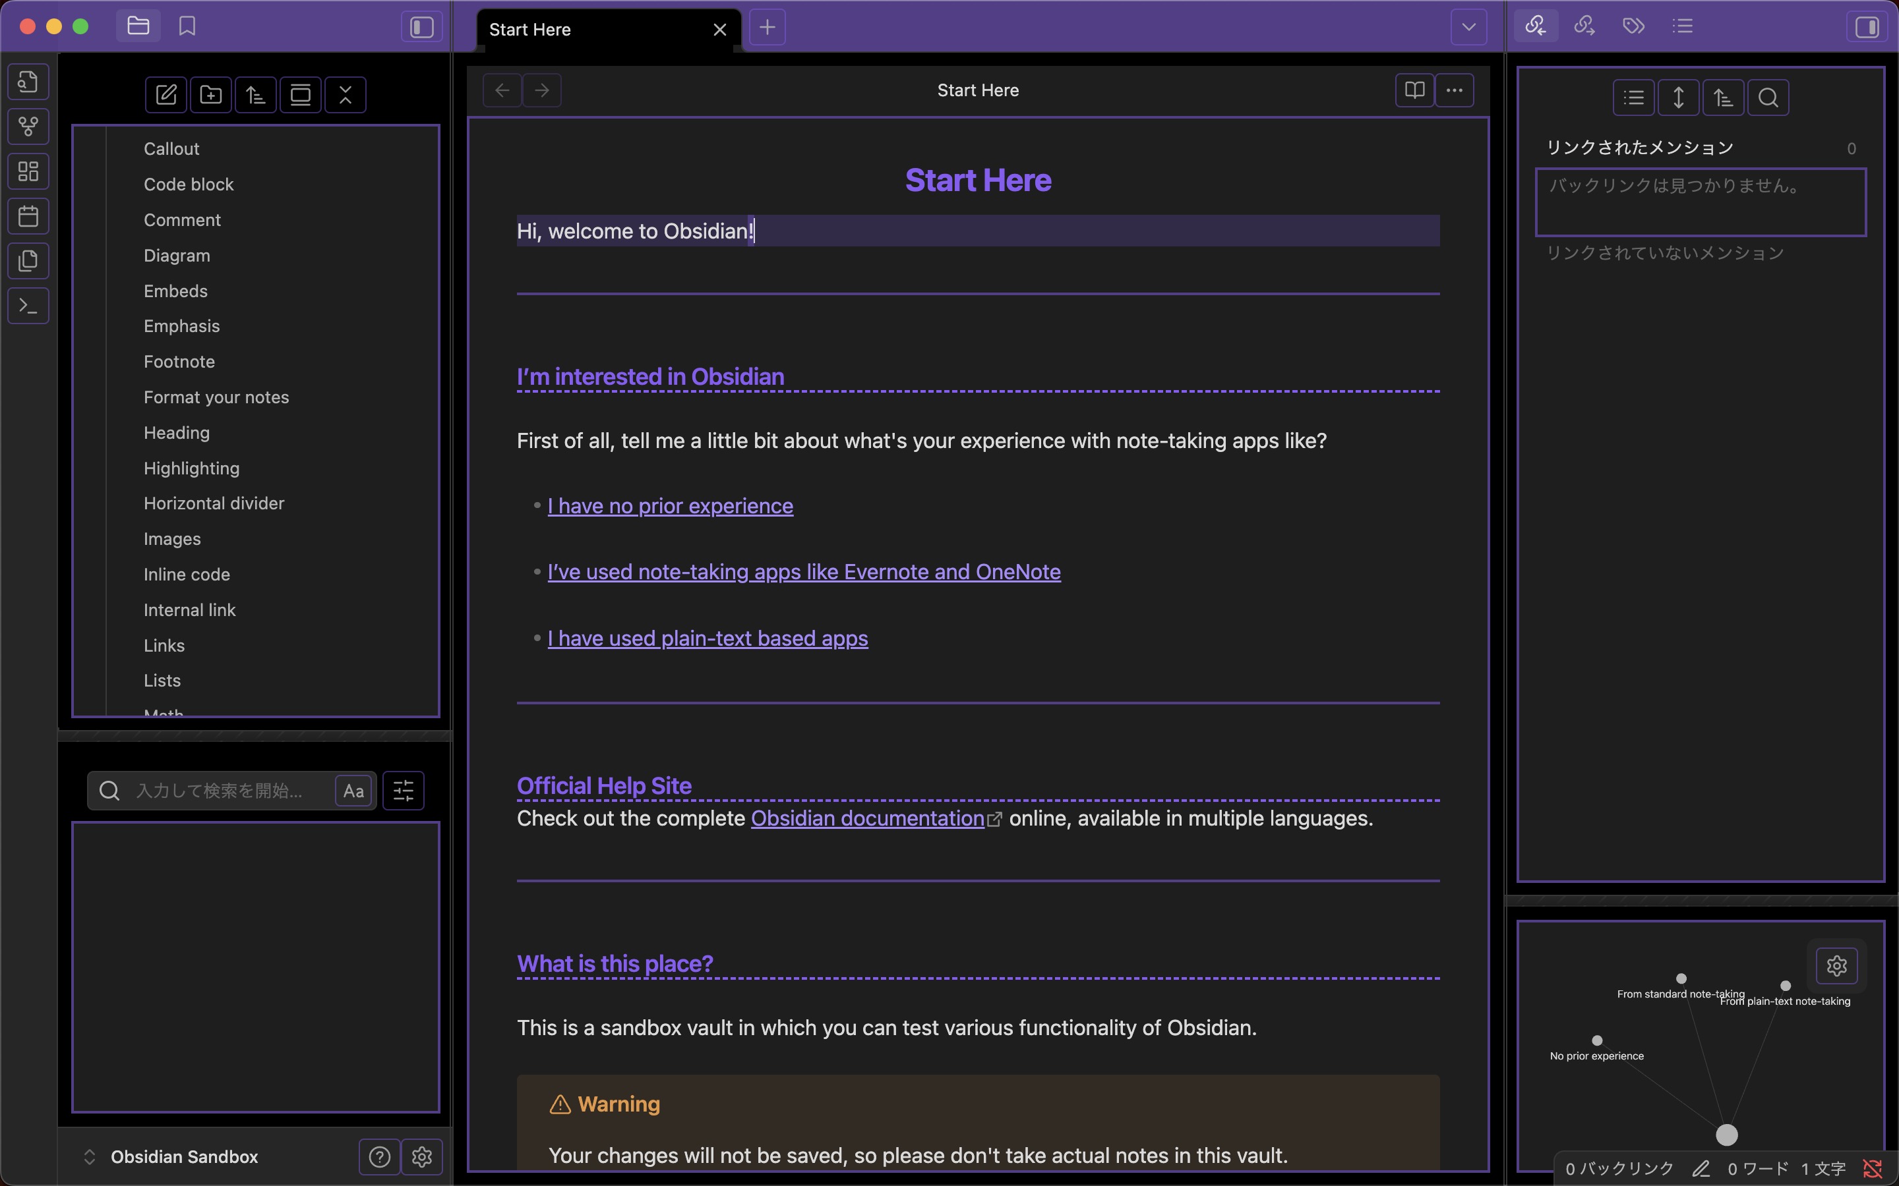Create a new note in file explorer

tap(166, 95)
